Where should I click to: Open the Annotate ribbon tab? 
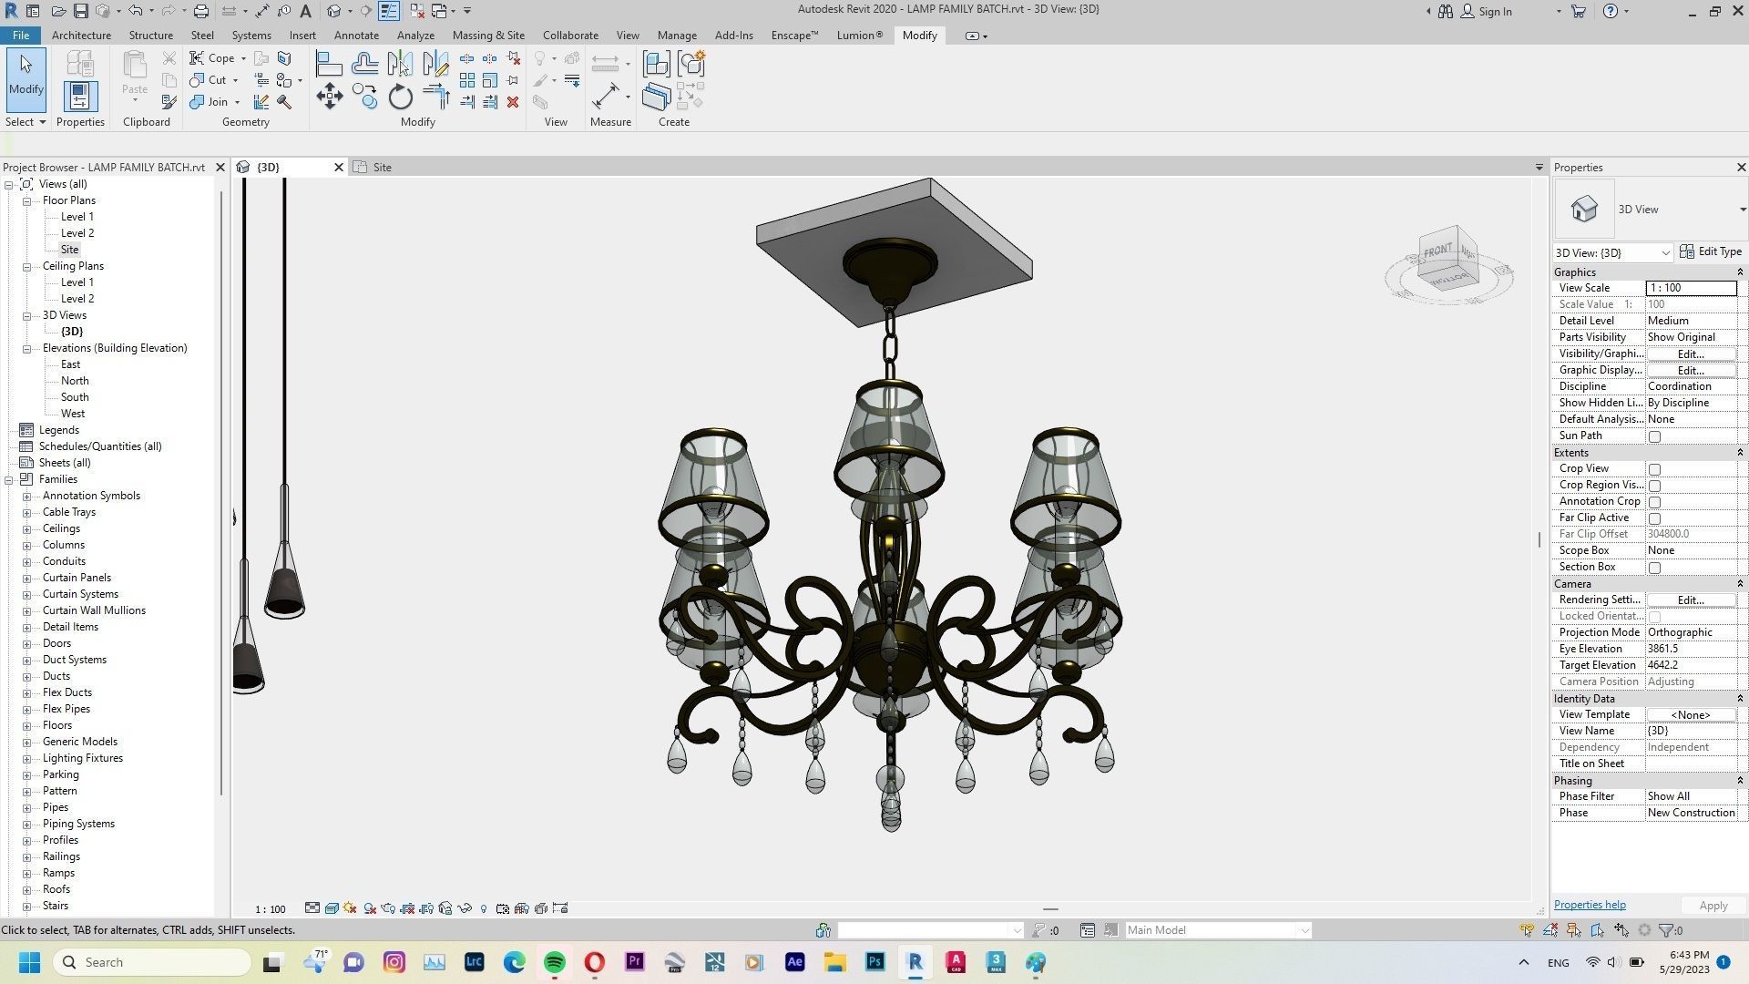point(356,36)
